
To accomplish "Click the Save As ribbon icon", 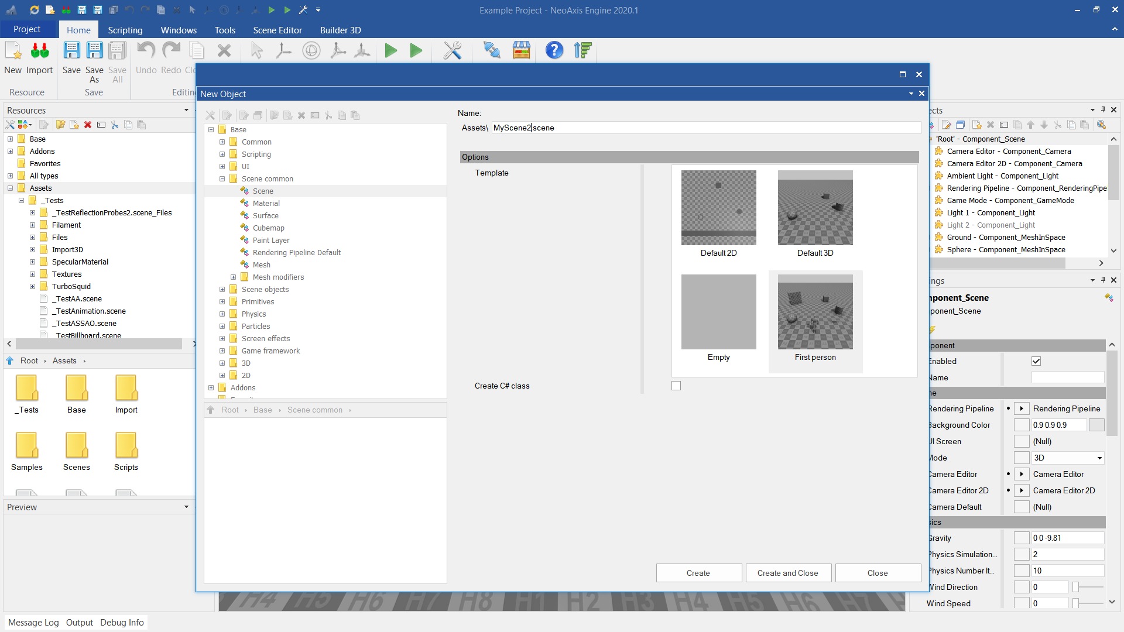I will point(94,51).
